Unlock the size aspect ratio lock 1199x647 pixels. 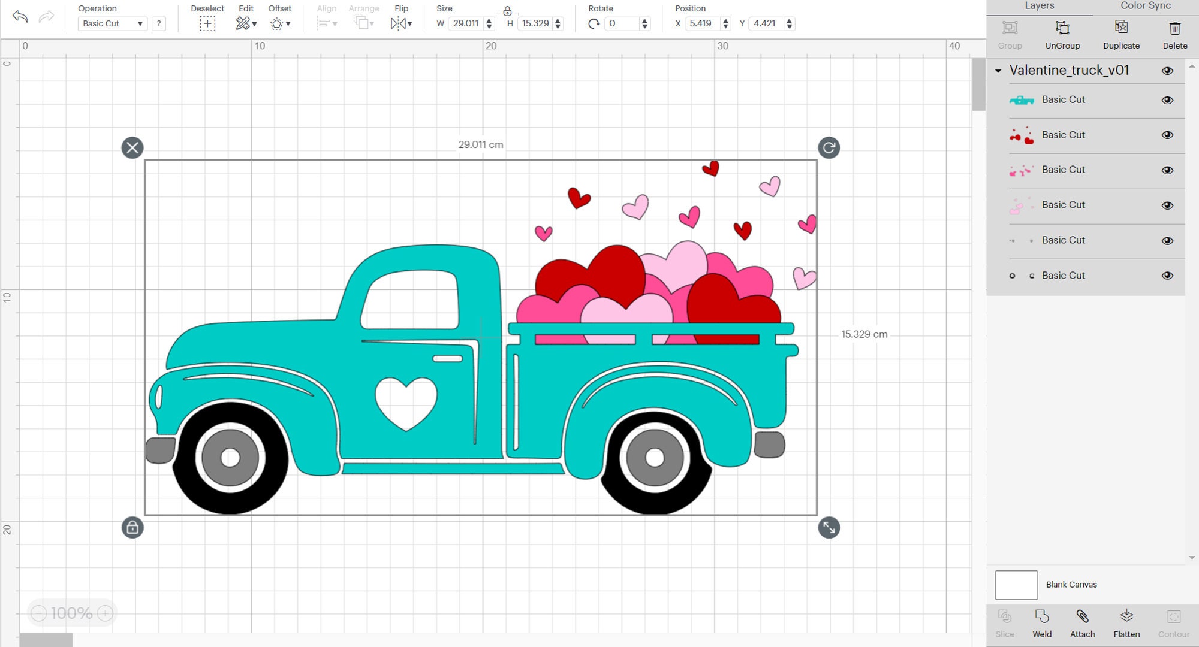[x=507, y=10]
